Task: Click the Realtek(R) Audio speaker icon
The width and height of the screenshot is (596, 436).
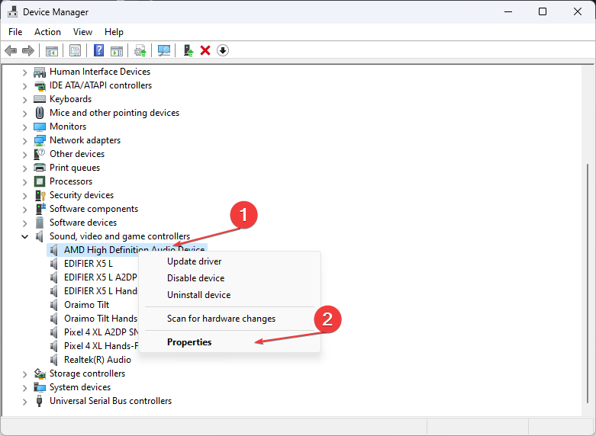Action: [x=54, y=360]
